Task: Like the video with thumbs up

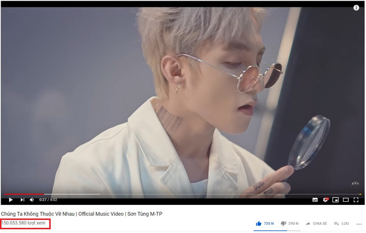Action: [265, 224]
